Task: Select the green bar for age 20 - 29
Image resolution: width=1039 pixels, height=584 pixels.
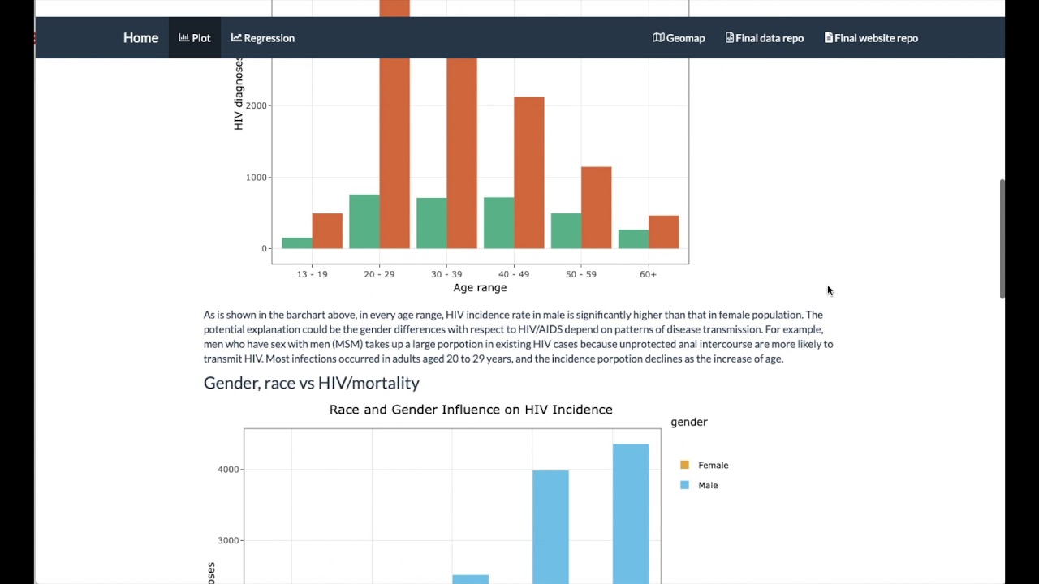Action: (x=364, y=221)
